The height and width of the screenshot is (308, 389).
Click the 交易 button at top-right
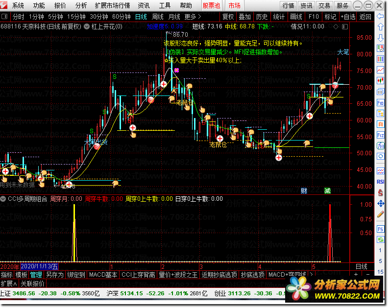coord(324,5)
